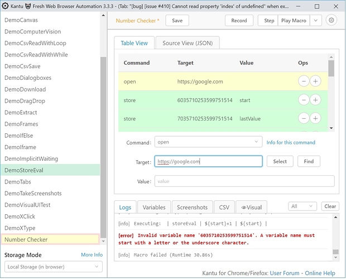Select the DemoCanvas macro
Image resolution: width=346 pixels, height=279 pixels.
[51, 20]
